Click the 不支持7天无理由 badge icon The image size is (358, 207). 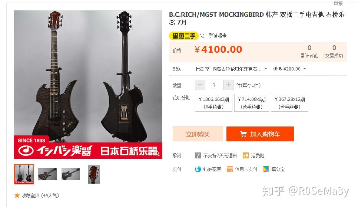198,155
